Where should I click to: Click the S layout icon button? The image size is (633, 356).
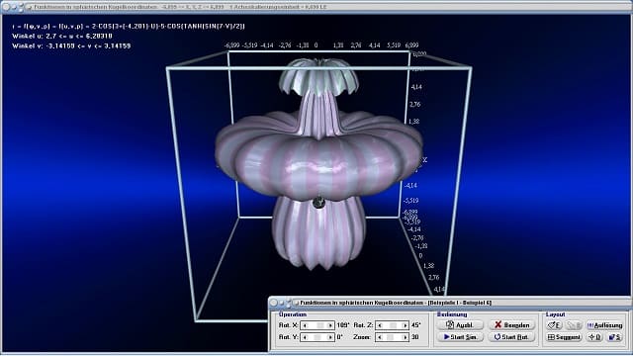click(614, 337)
